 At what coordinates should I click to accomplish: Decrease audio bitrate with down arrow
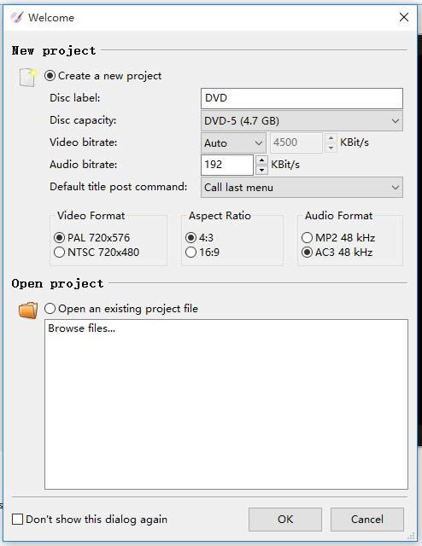point(261,171)
